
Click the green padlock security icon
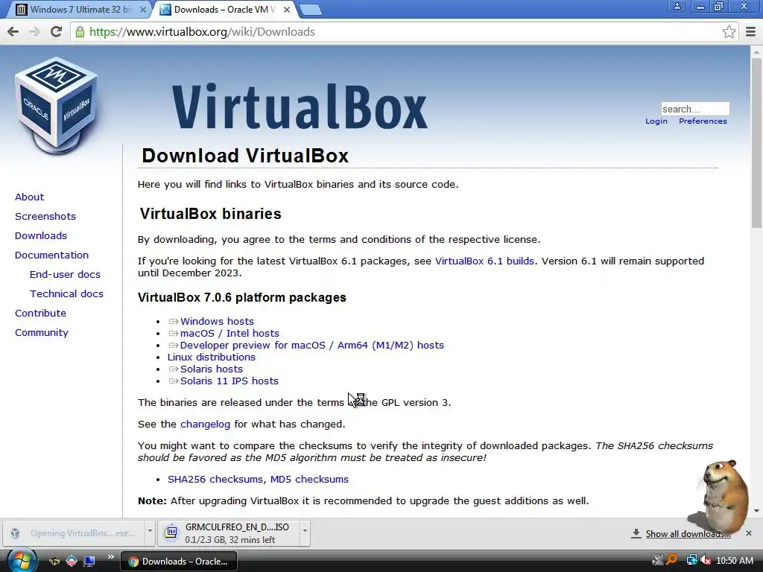click(x=80, y=31)
